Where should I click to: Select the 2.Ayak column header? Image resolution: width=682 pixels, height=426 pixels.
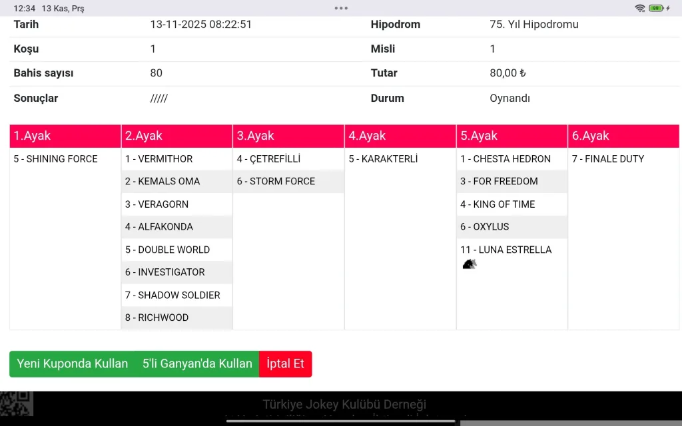(x=176, y=136)
